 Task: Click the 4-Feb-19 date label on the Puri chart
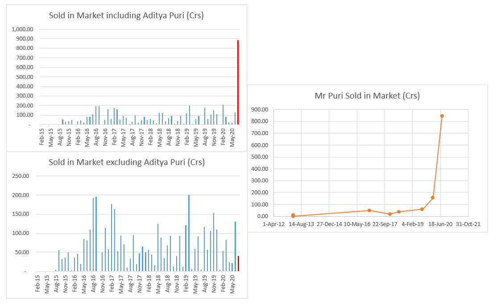[x=413, y=224]
